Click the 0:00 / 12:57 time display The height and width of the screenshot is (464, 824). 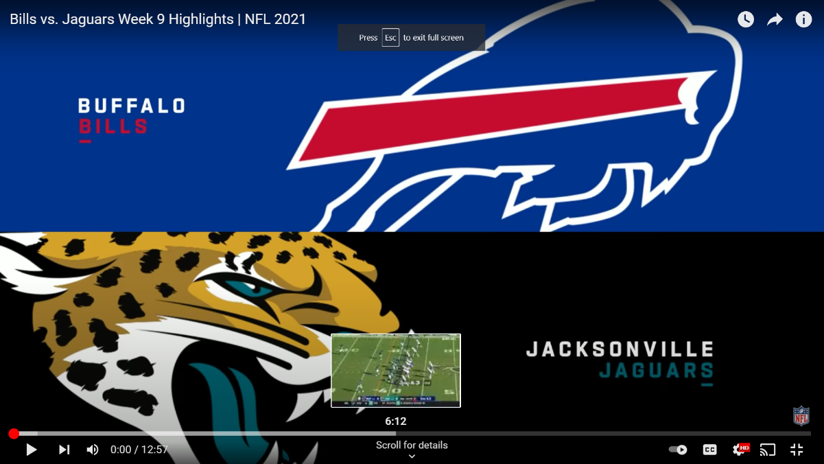pos(139,450)
